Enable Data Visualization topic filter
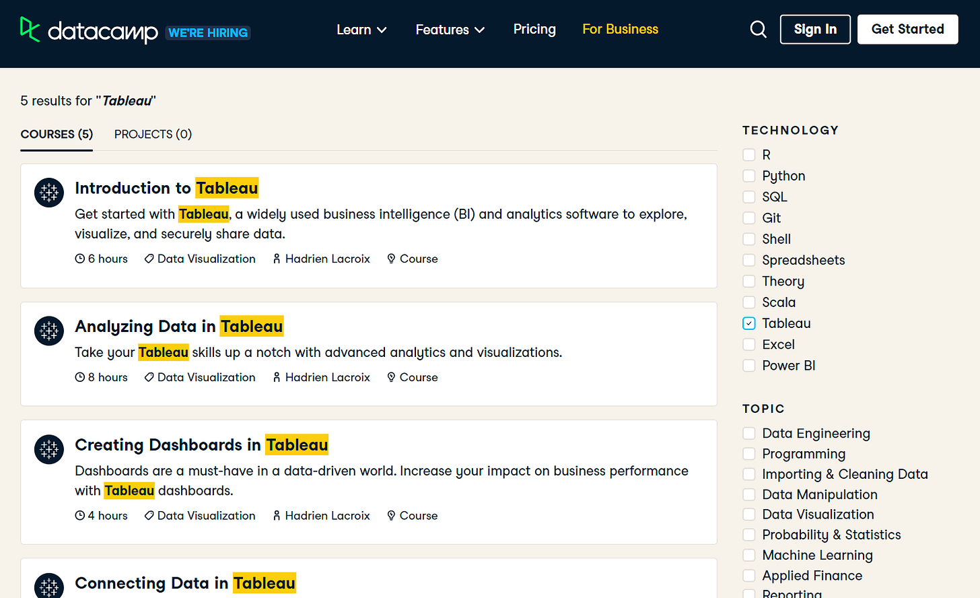 point(749,514)
